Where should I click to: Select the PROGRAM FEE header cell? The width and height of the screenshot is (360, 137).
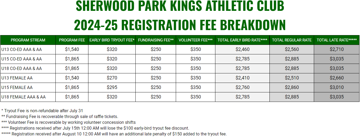72,40
